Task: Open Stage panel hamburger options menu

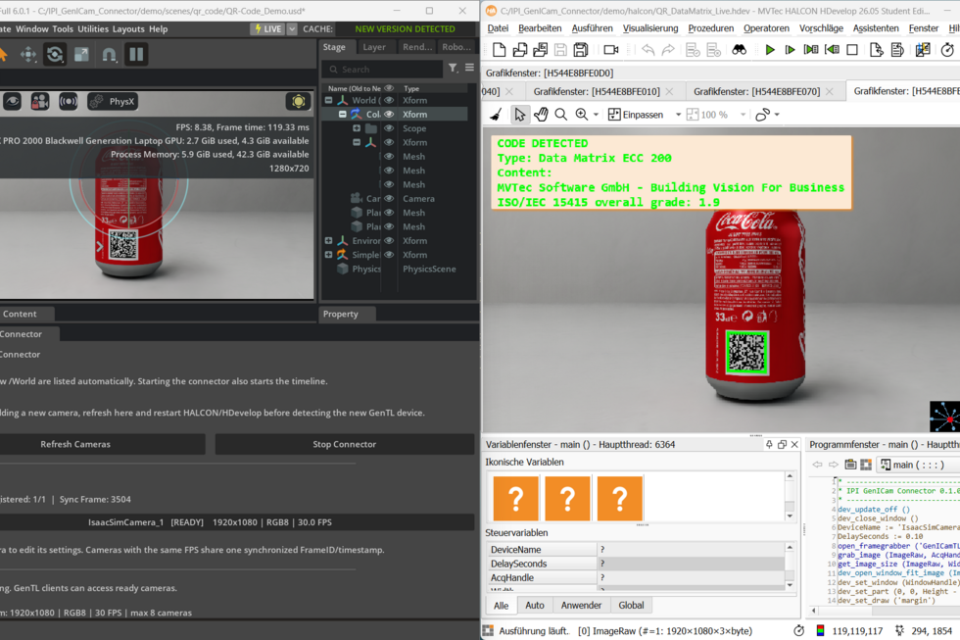Action: [469, 68]
